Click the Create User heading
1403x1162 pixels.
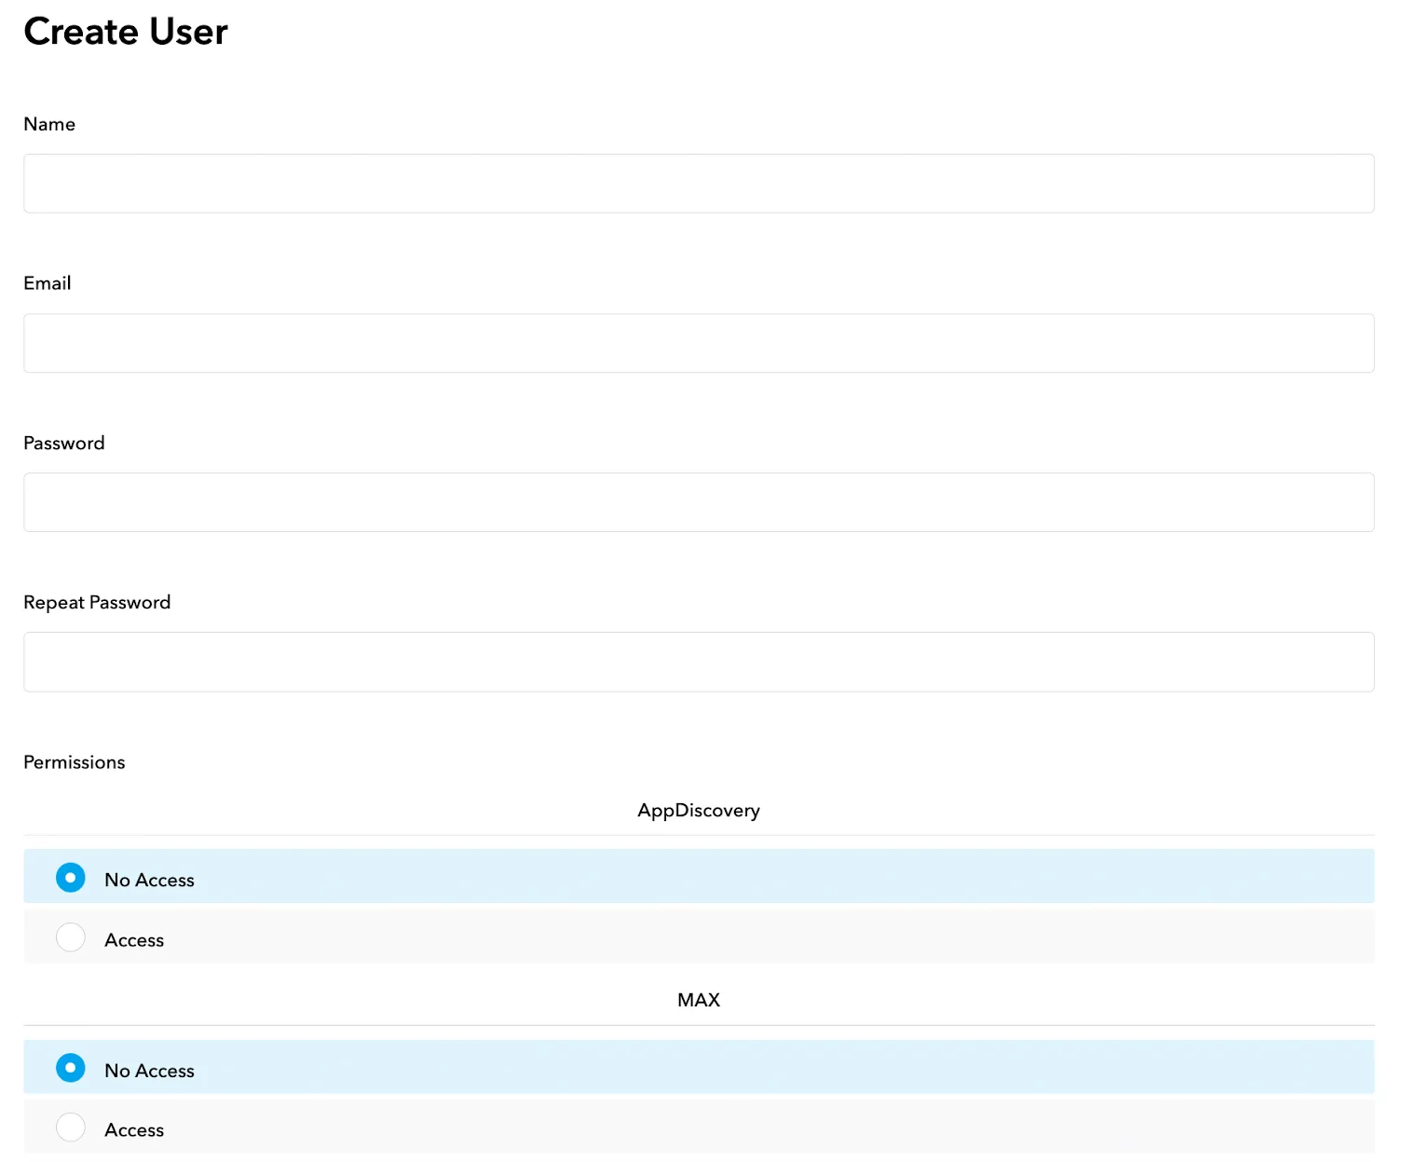pyautogui.click(x=126, y=32)
